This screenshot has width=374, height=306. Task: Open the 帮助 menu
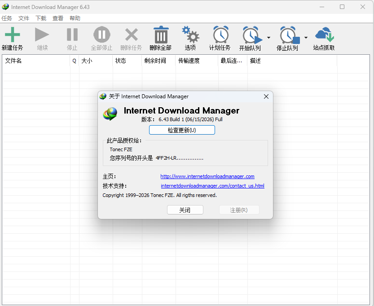coord(75,18)
